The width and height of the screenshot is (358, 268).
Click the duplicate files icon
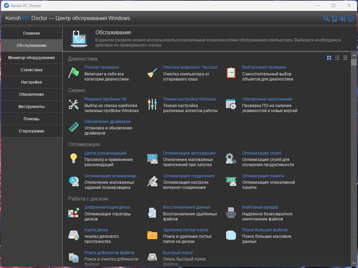[74, 258]
